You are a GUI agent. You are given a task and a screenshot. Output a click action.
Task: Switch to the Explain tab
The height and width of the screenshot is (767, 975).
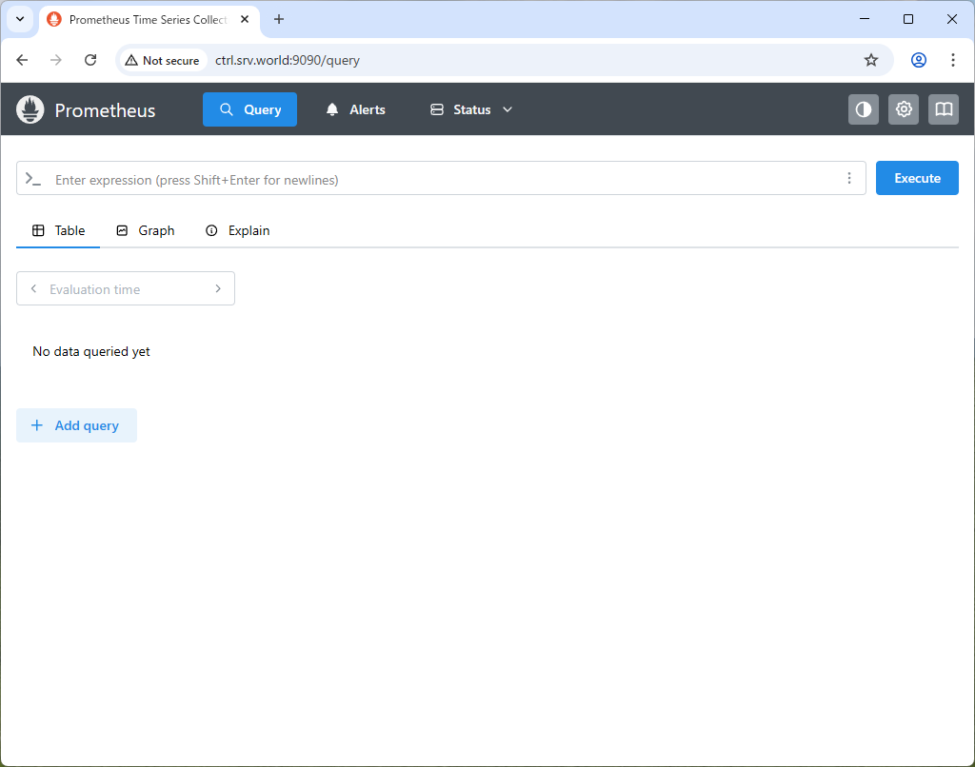click(238, 230)
